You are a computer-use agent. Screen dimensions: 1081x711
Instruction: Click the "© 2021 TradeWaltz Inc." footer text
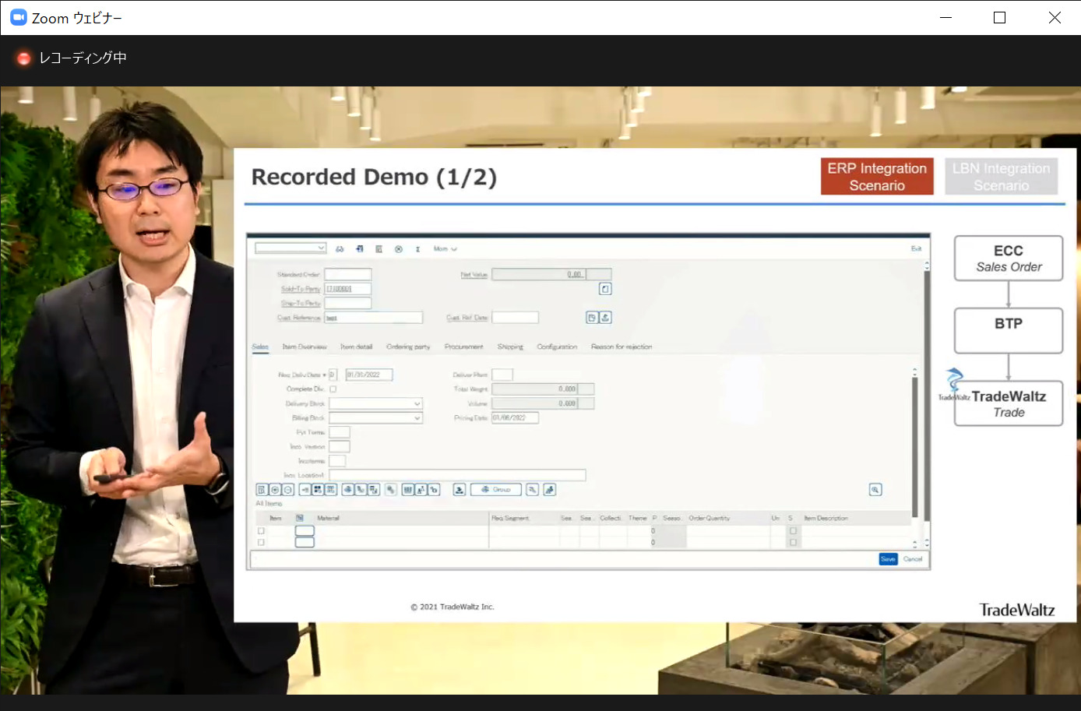tap(452, 607)
